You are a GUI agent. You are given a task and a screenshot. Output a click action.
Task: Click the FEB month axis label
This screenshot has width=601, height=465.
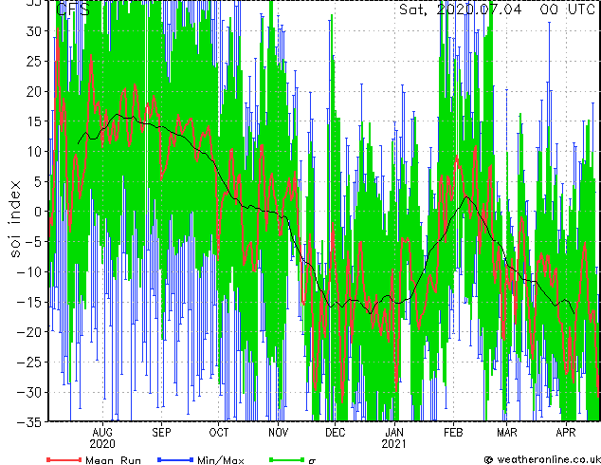tap(453, 433)
